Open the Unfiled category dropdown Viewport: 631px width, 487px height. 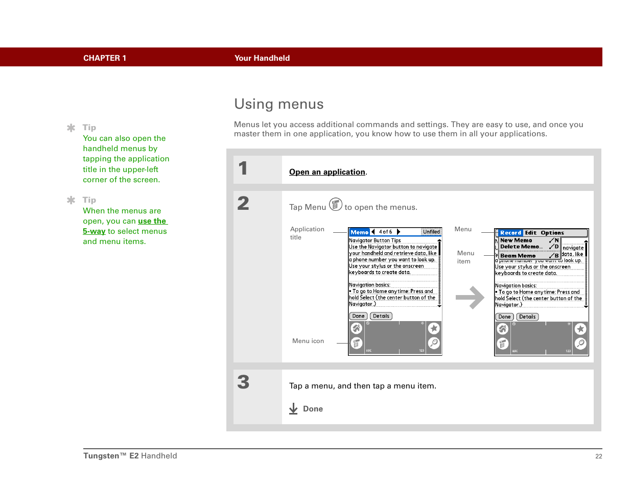431,232
